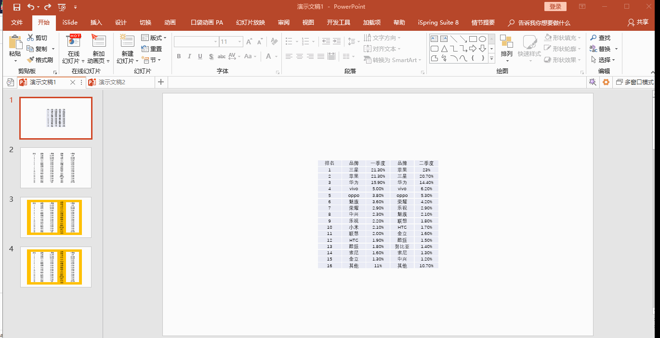Image resolution: width=660 pixels, height=338 pixels.
Task: Switch to the Insert (插入) tab
Action: (96, 23)
